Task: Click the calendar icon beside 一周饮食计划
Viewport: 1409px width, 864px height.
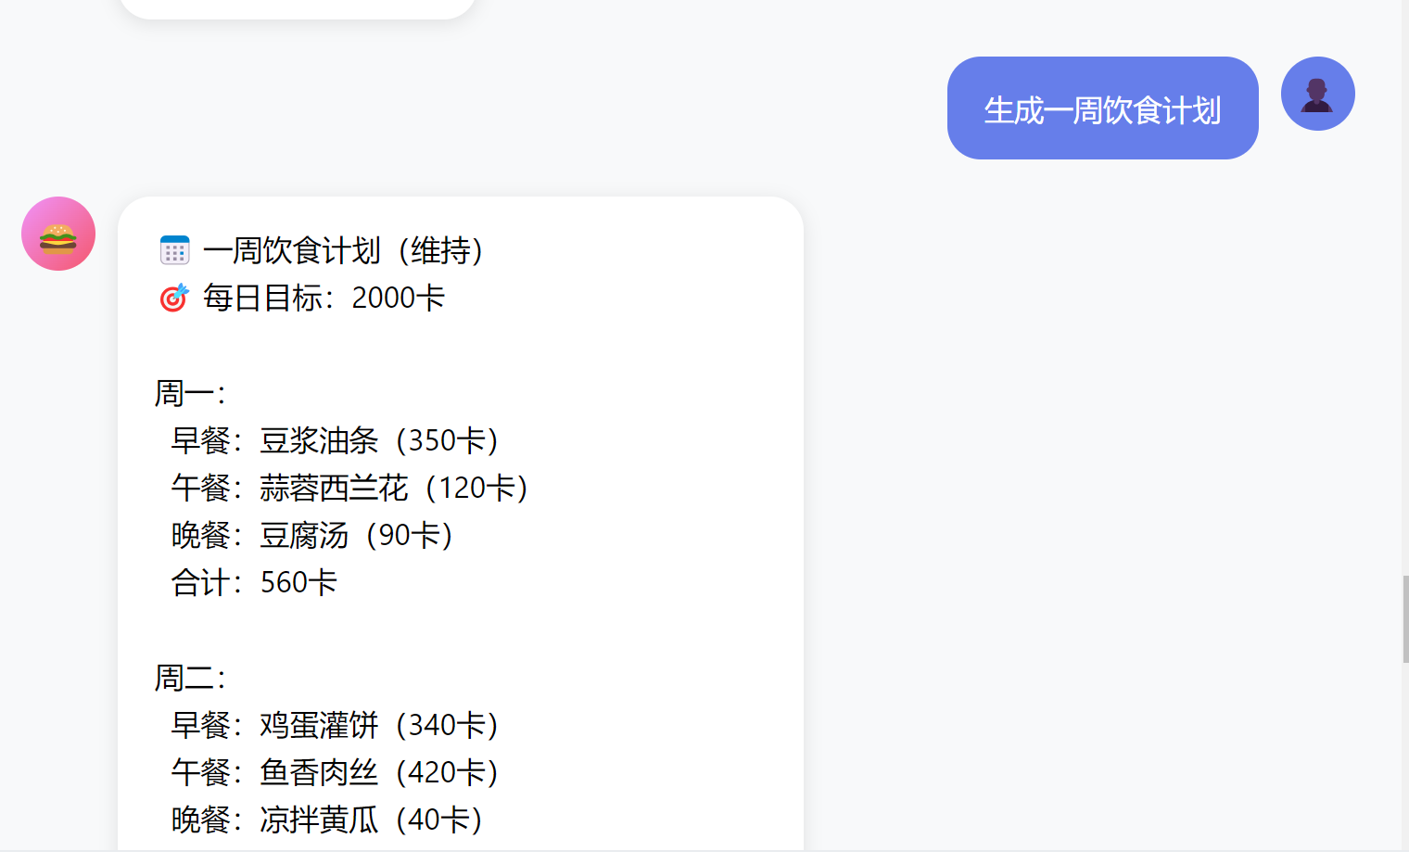Action: 174,249
